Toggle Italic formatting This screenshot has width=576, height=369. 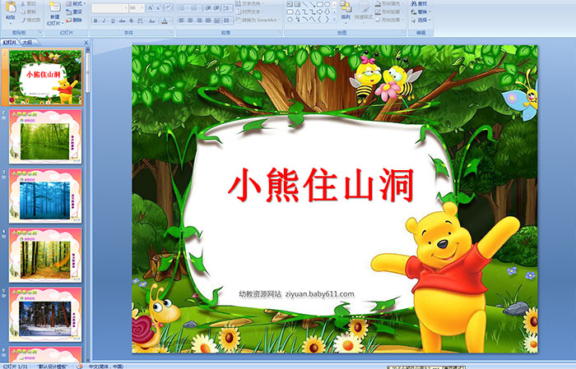104,21
